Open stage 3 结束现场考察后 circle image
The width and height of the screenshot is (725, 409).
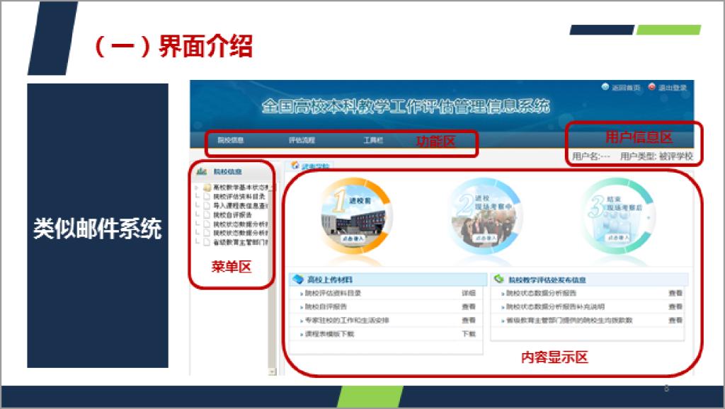tap(618, 216)
